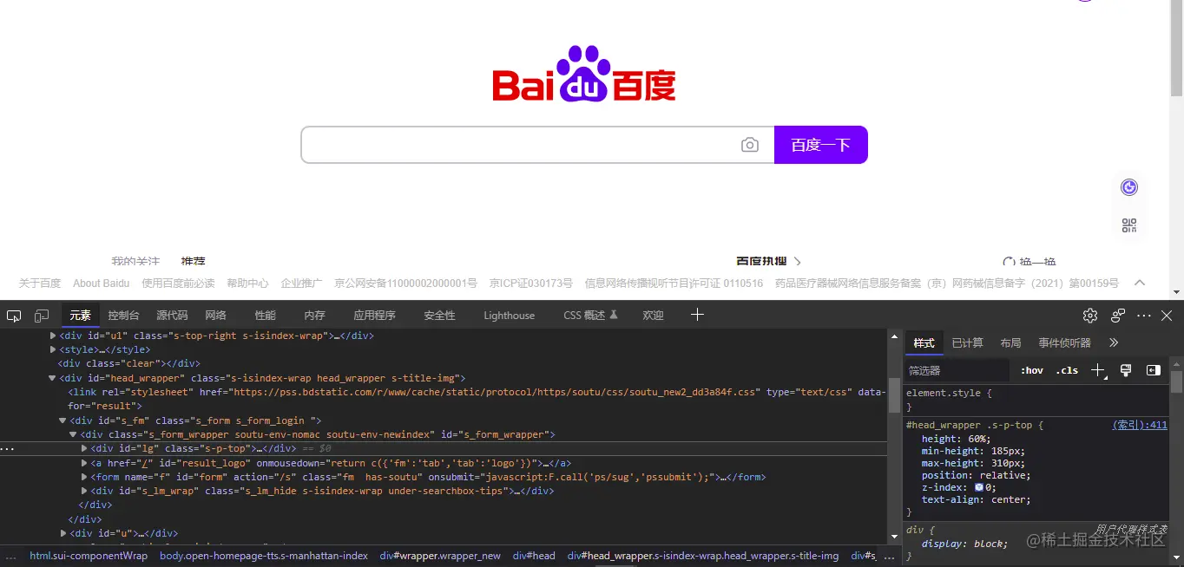
Task: Collapse the div id="s_fm" node
Action: click(62, 420)
